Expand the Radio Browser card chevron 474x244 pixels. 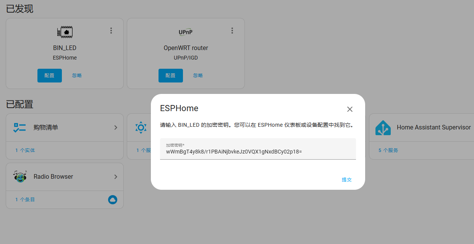(116, 177)
